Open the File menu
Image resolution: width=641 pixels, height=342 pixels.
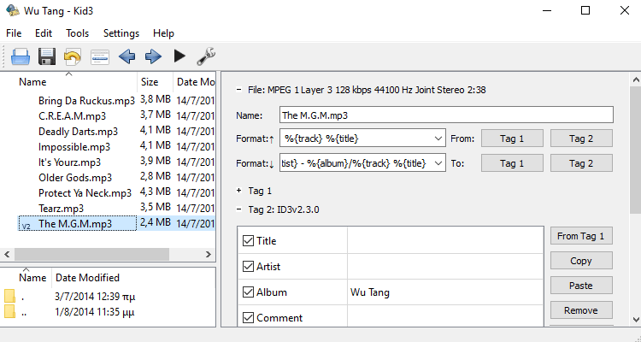pyautogui.click(x=14, y=33)
